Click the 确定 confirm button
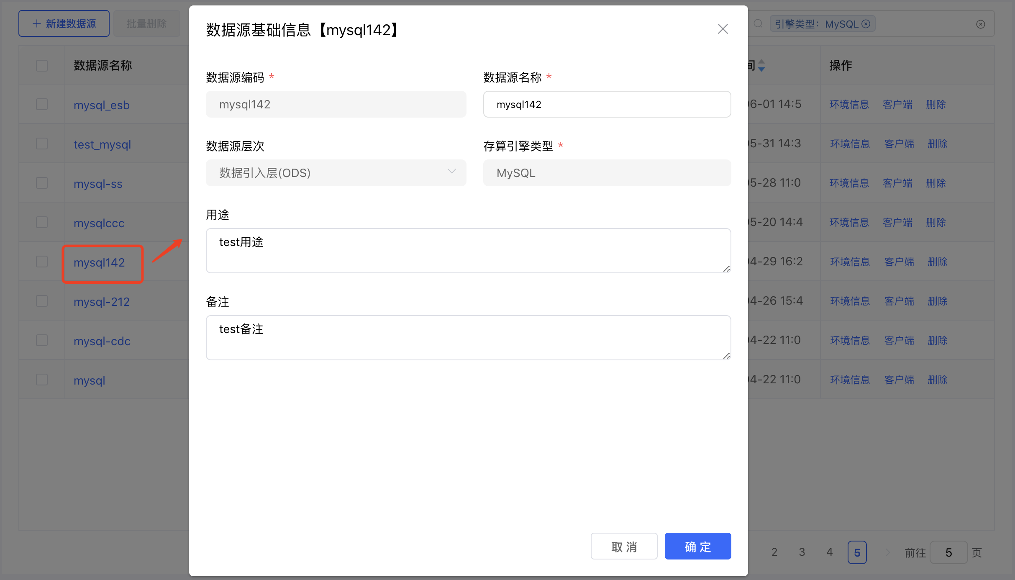This screenshot has height=580, width=1015. [x=697, y=547]
